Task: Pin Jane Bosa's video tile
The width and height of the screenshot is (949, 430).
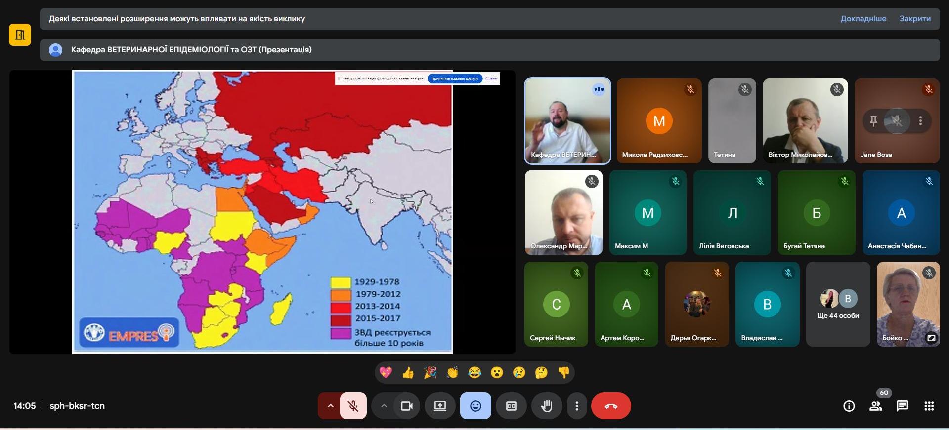Action: click(x=873, y=120)
